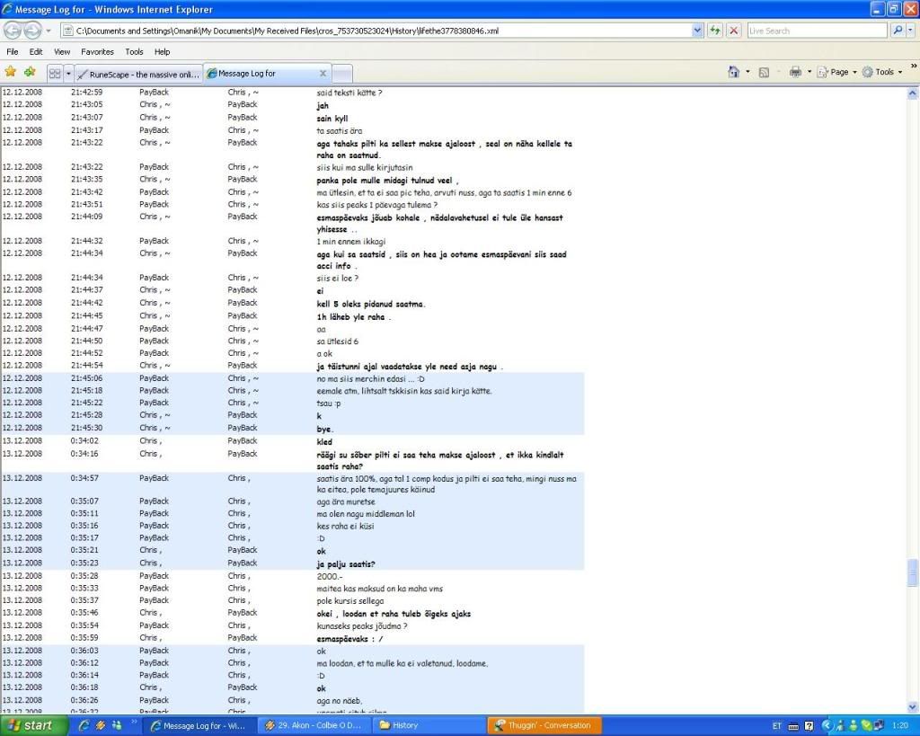Open the Favorites menu
920x736 pixels.
pos(97,52)
